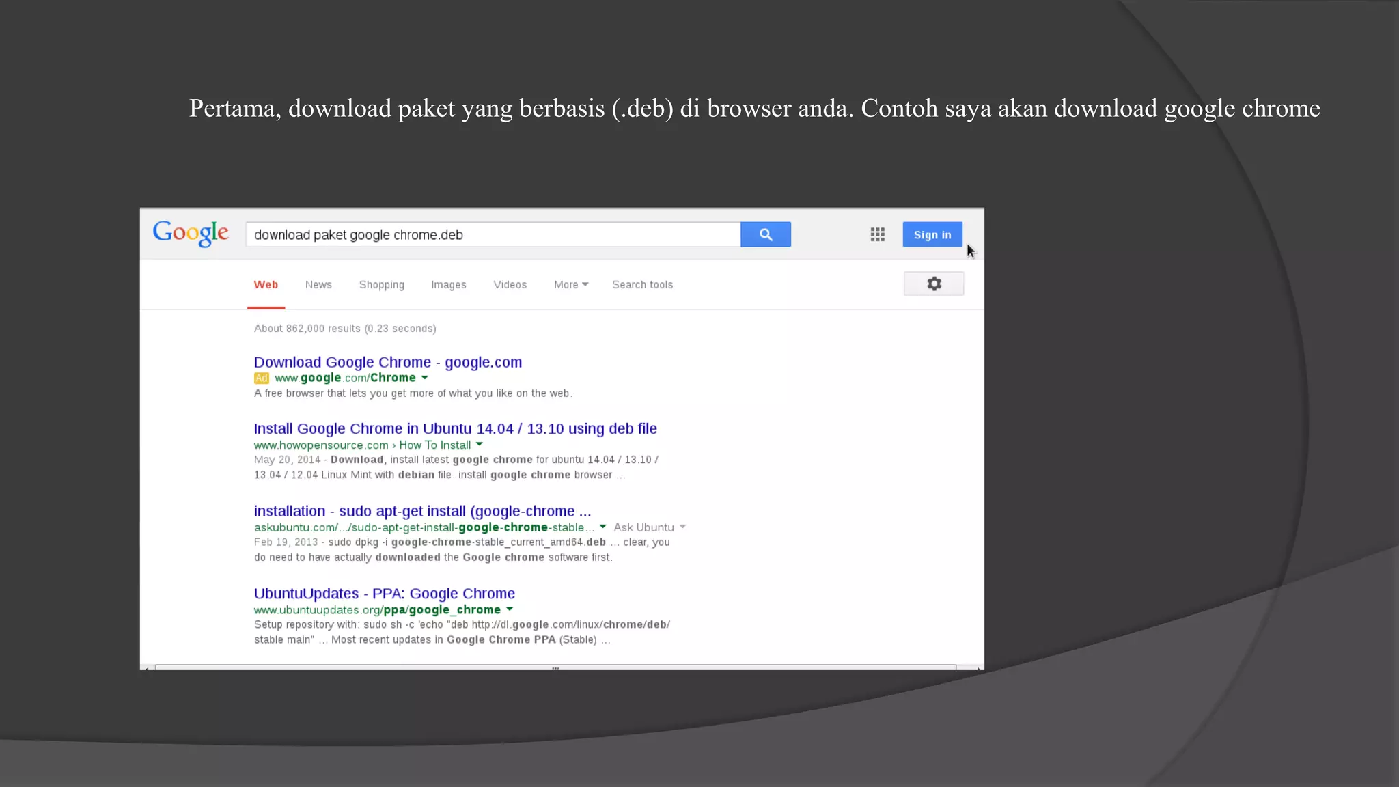Select the Web tab
The height and width of the screenshot is (787, 1399).
point(266,285)
